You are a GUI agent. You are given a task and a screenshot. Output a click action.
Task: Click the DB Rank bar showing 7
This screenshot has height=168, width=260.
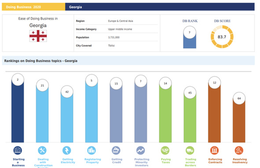pos(190,37)
